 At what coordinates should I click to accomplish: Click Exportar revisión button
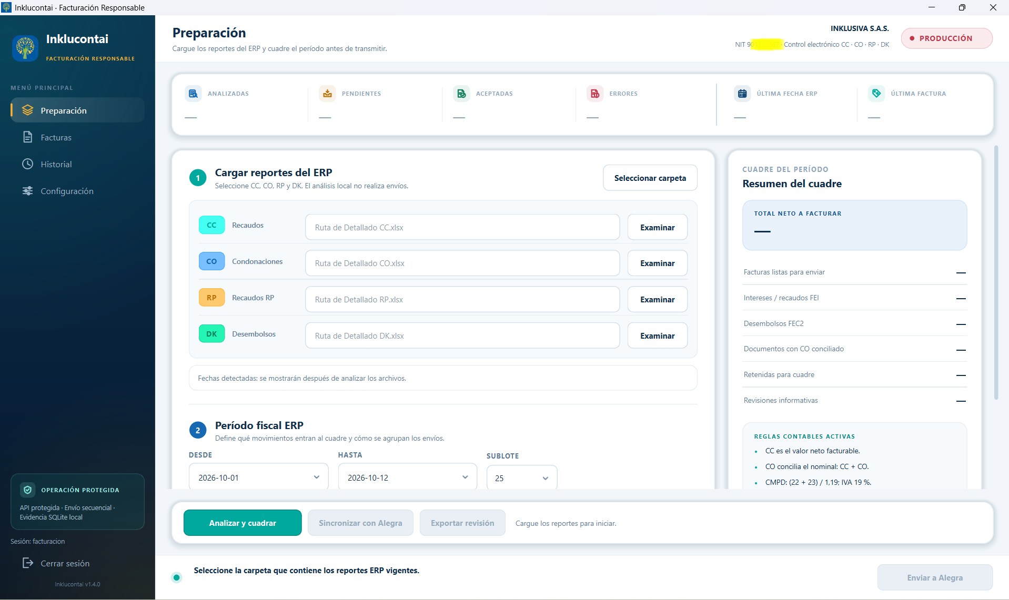[462, 523]
